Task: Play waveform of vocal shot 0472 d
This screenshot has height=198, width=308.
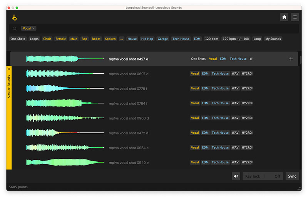Action: pyautogui.click(x=65, y=133)
